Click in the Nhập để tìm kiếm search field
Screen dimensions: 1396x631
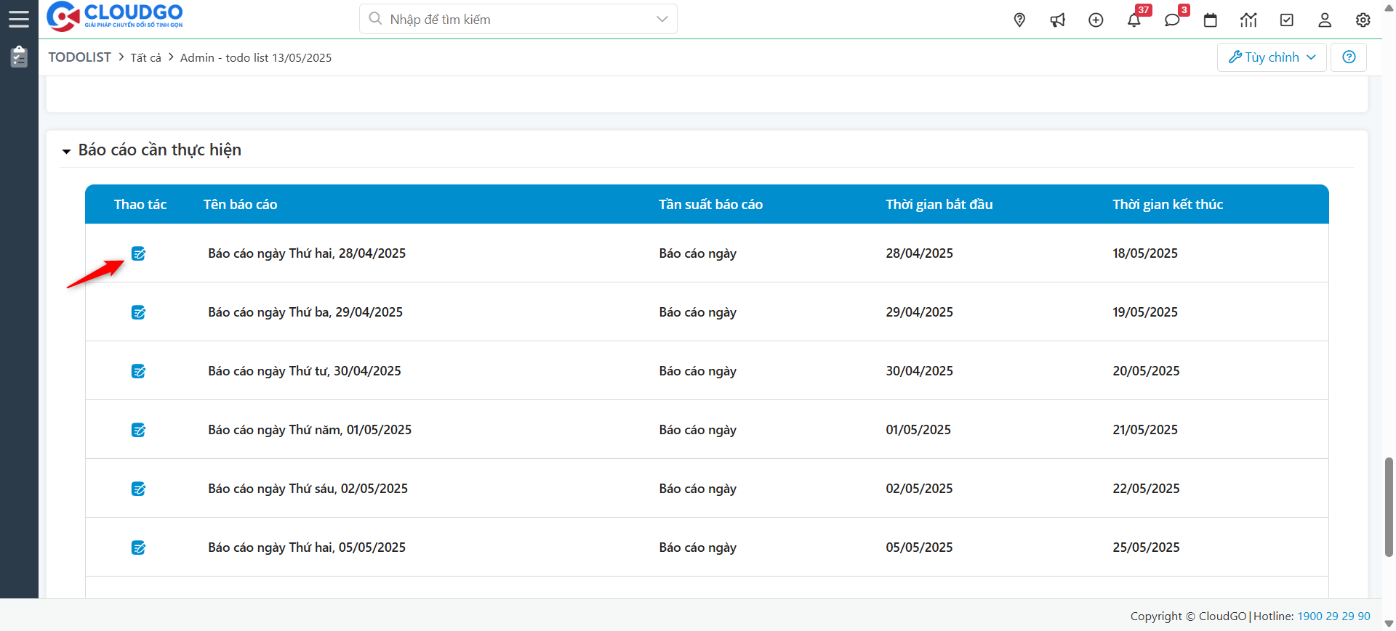518,19
